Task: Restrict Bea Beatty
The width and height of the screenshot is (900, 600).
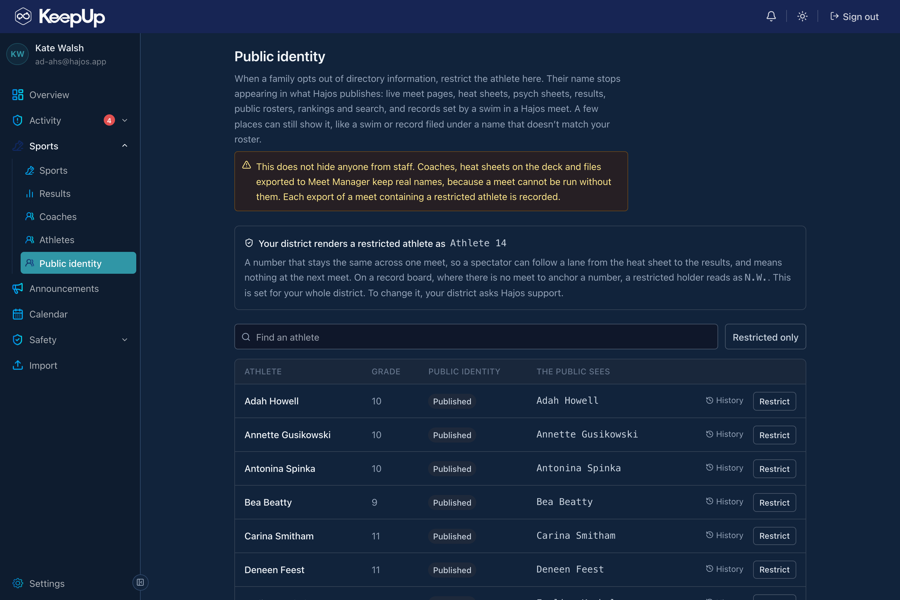Action: tap(774, 502)
